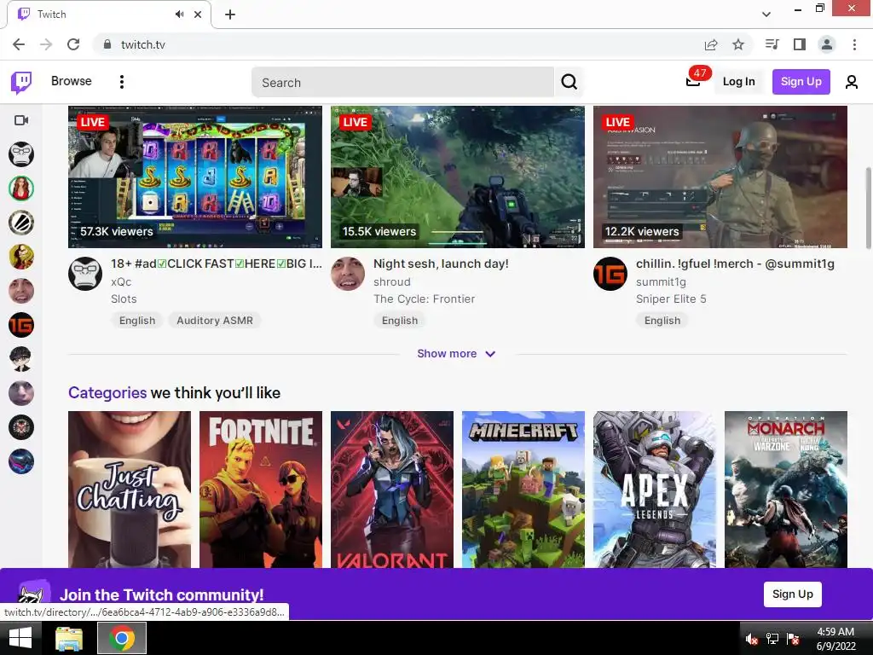This screenshot has height=655, width=873.
Task: Open Windows Start menu
Action: [20, 638]
